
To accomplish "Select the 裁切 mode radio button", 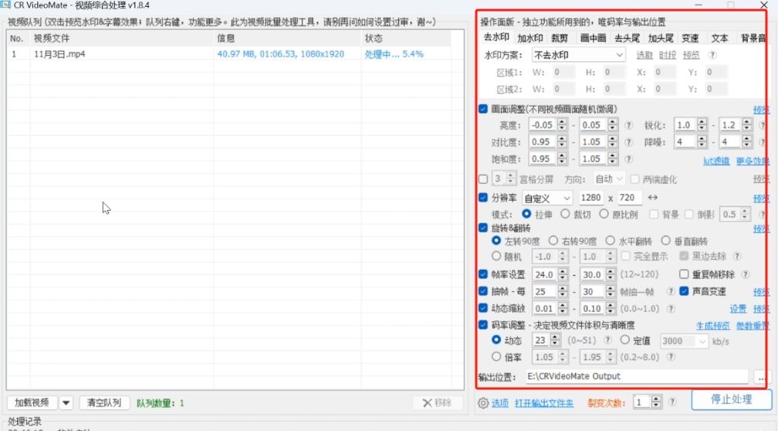I will 565,214.
